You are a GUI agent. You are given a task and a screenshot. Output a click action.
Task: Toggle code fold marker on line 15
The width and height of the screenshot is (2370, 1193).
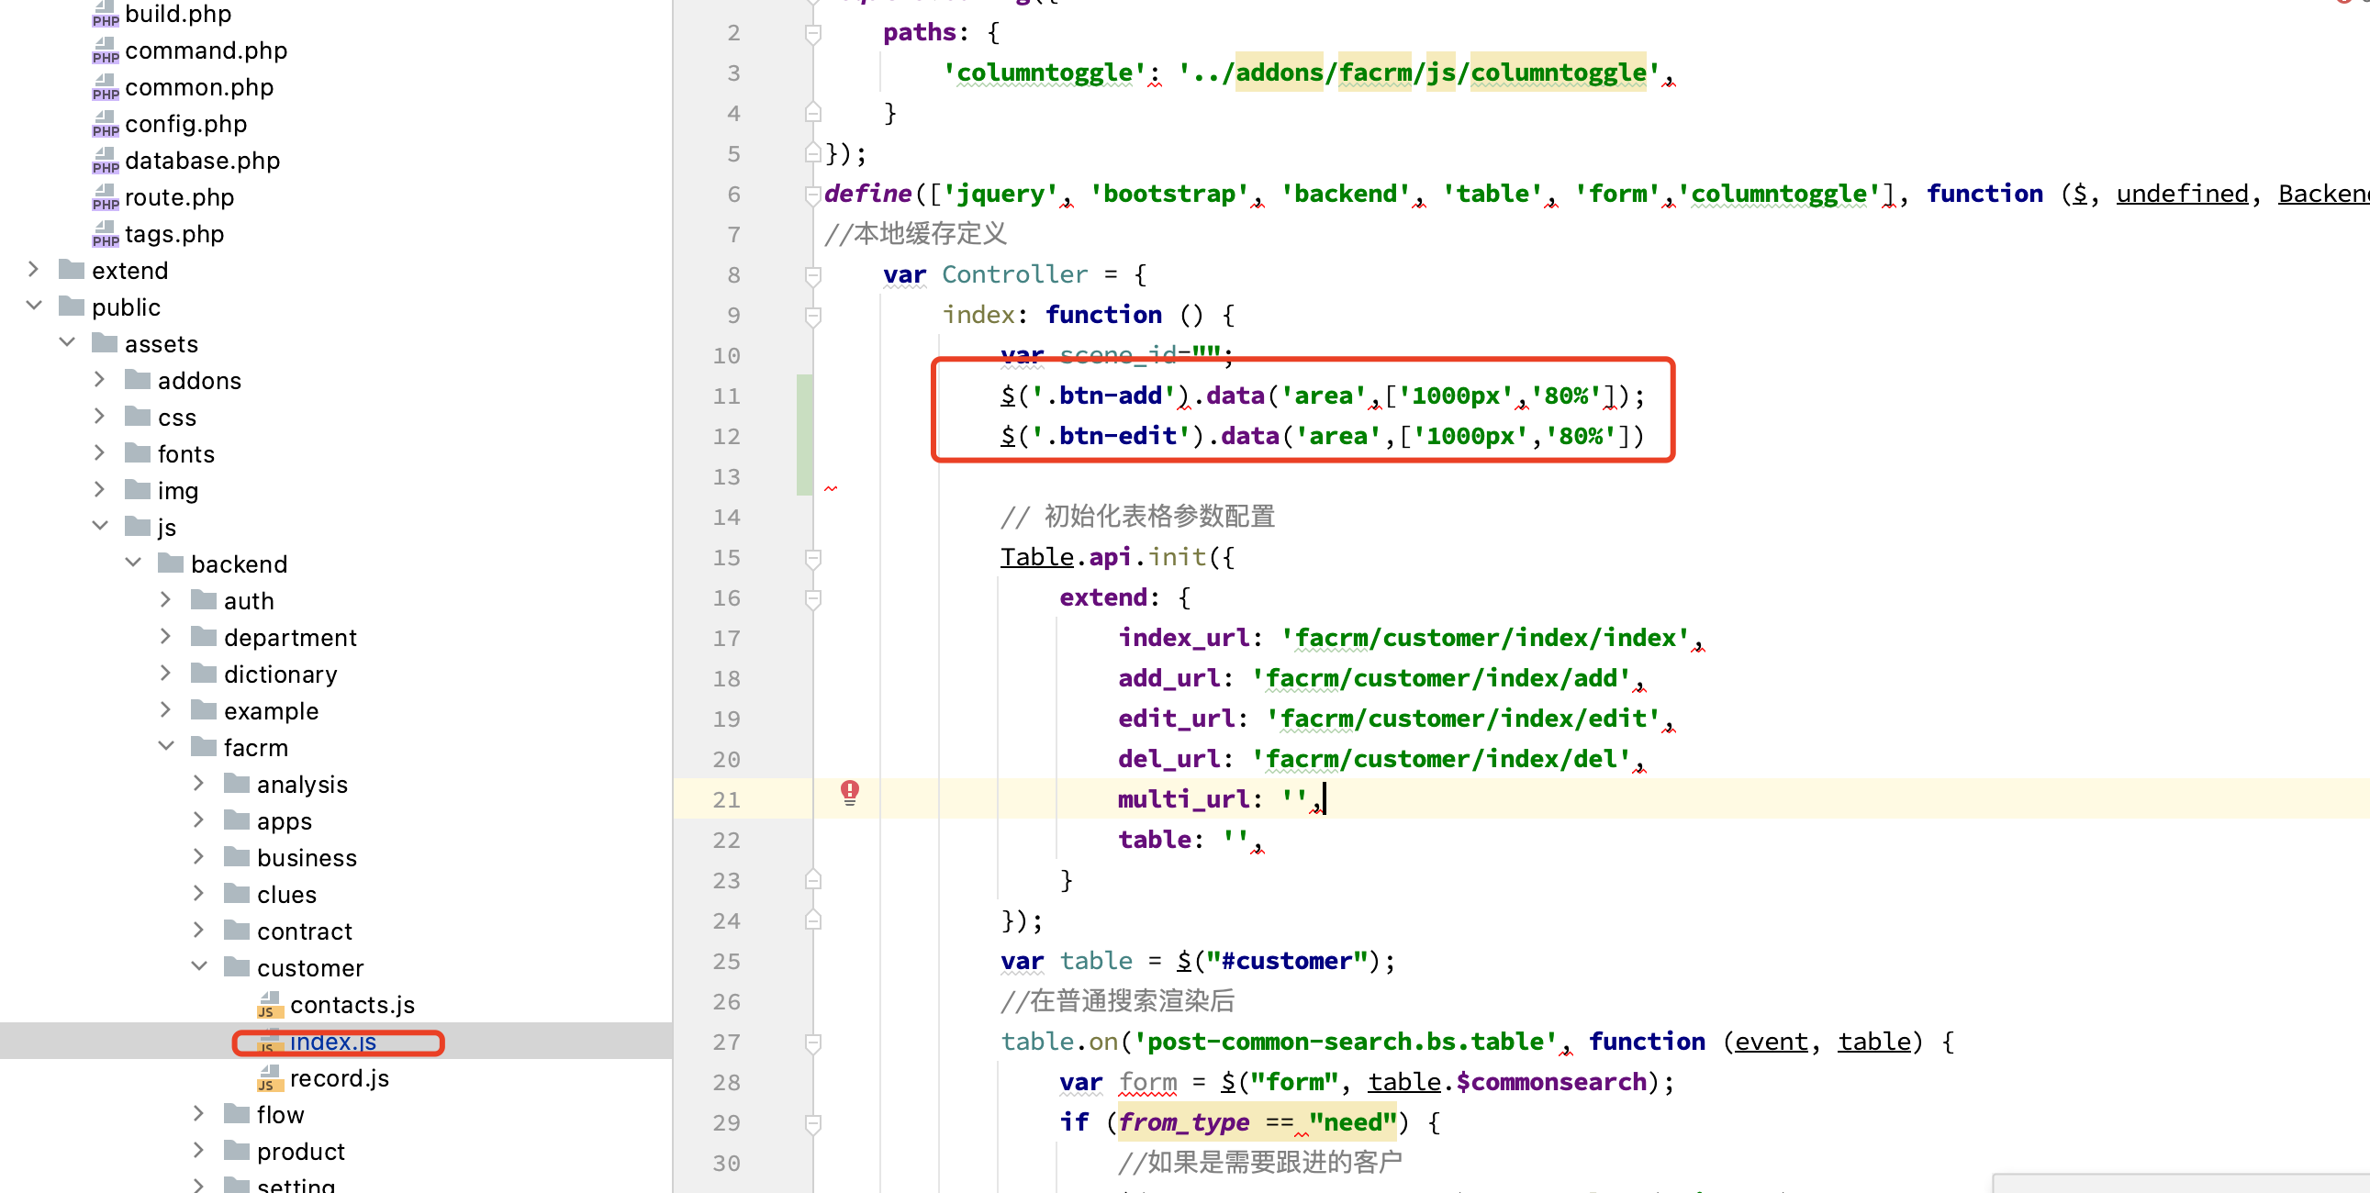pyautogui.click(x=813, y=557)
